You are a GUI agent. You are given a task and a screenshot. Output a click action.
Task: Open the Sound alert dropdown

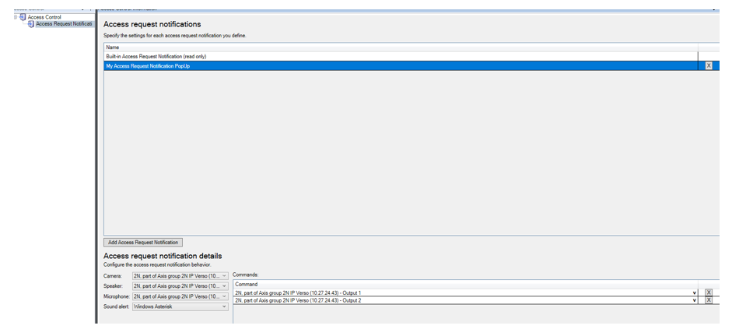[x=225, y=306]
